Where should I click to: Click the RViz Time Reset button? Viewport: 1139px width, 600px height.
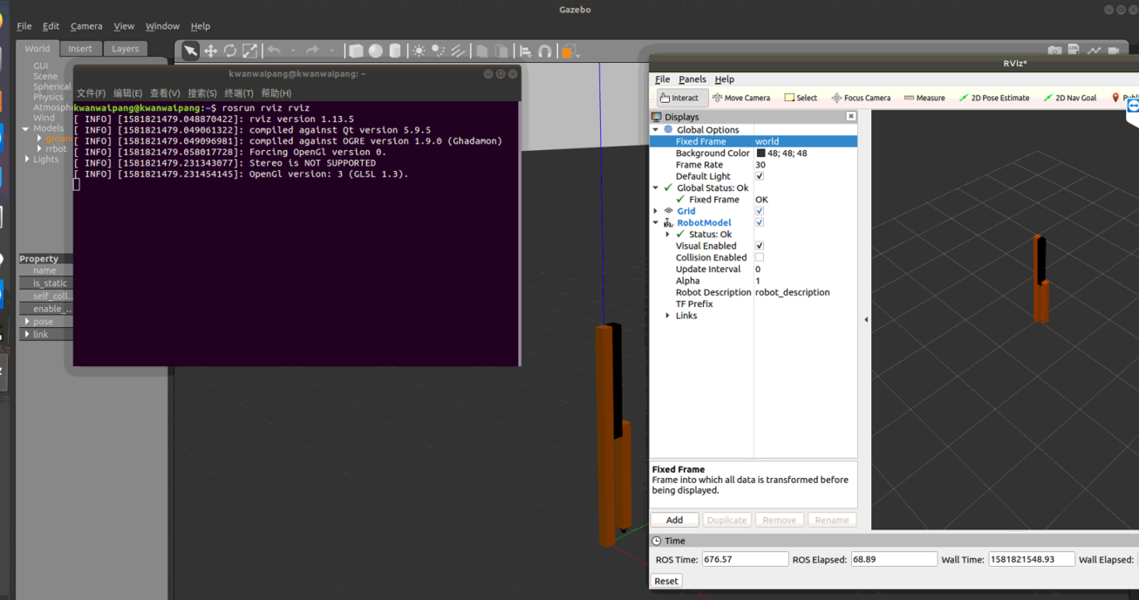point(666,581)
